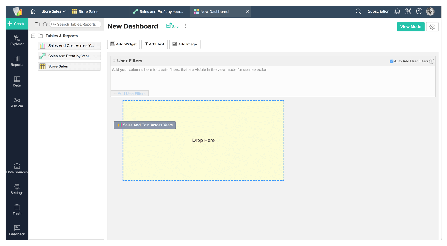Click the help question mark icon
This screenshot has height=246, width=447.
coord(419,11)
